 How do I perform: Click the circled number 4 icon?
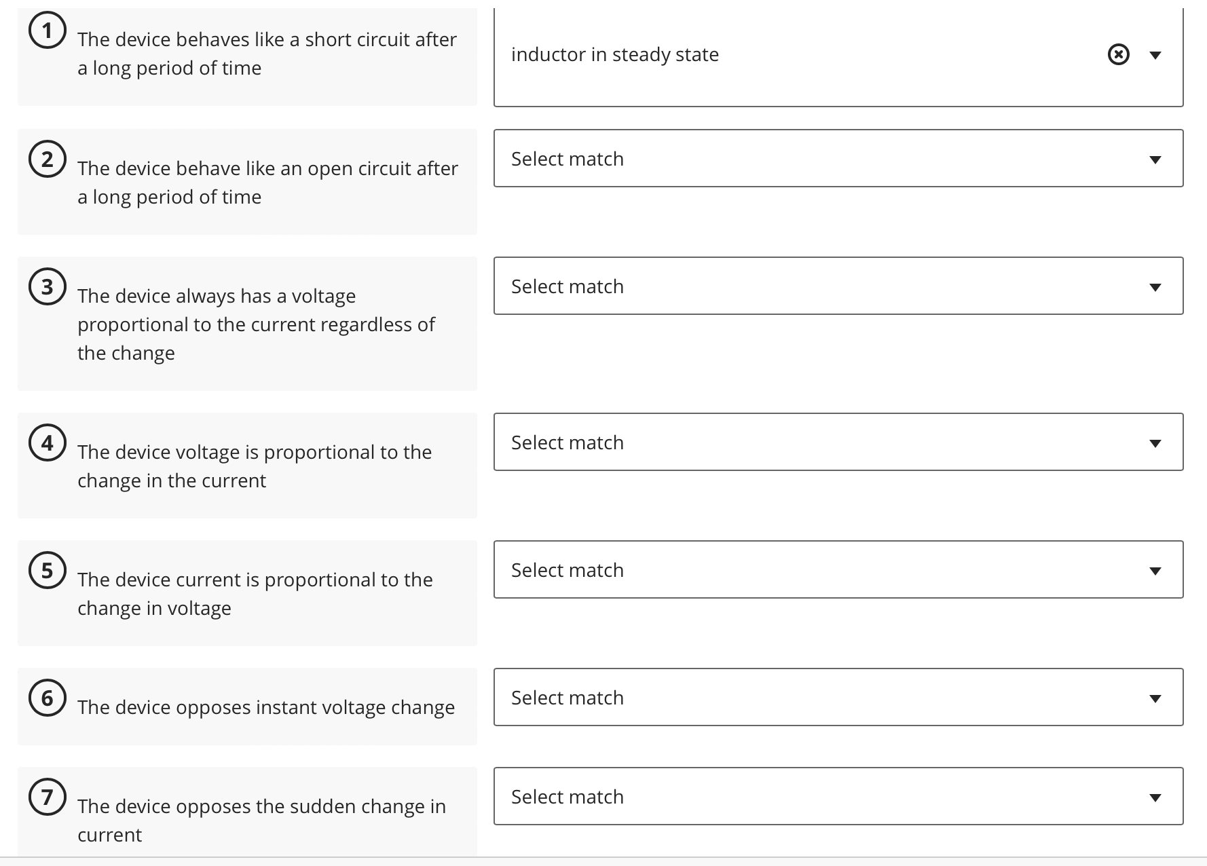click(x=47, y=443)
